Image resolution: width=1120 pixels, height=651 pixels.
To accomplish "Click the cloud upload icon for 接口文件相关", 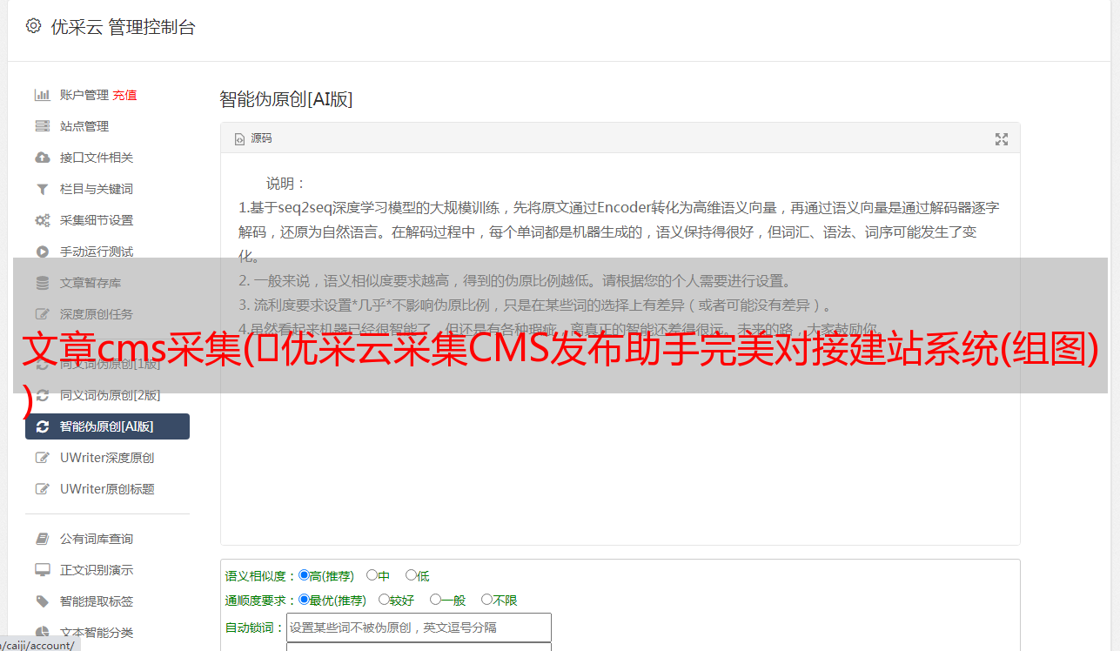I will point(42,158).
